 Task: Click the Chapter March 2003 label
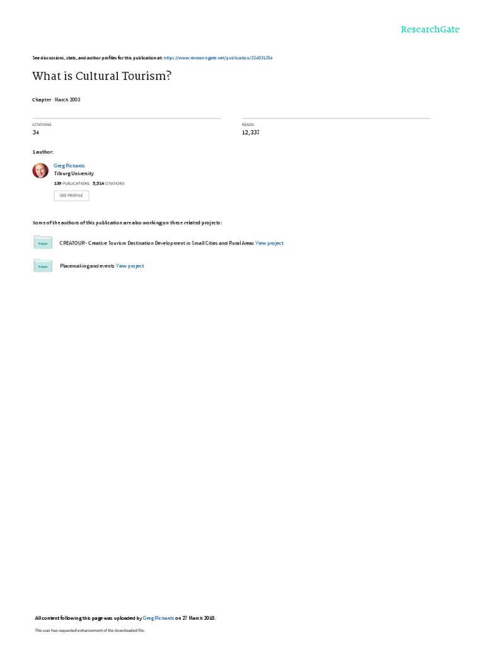coord(56,100)
